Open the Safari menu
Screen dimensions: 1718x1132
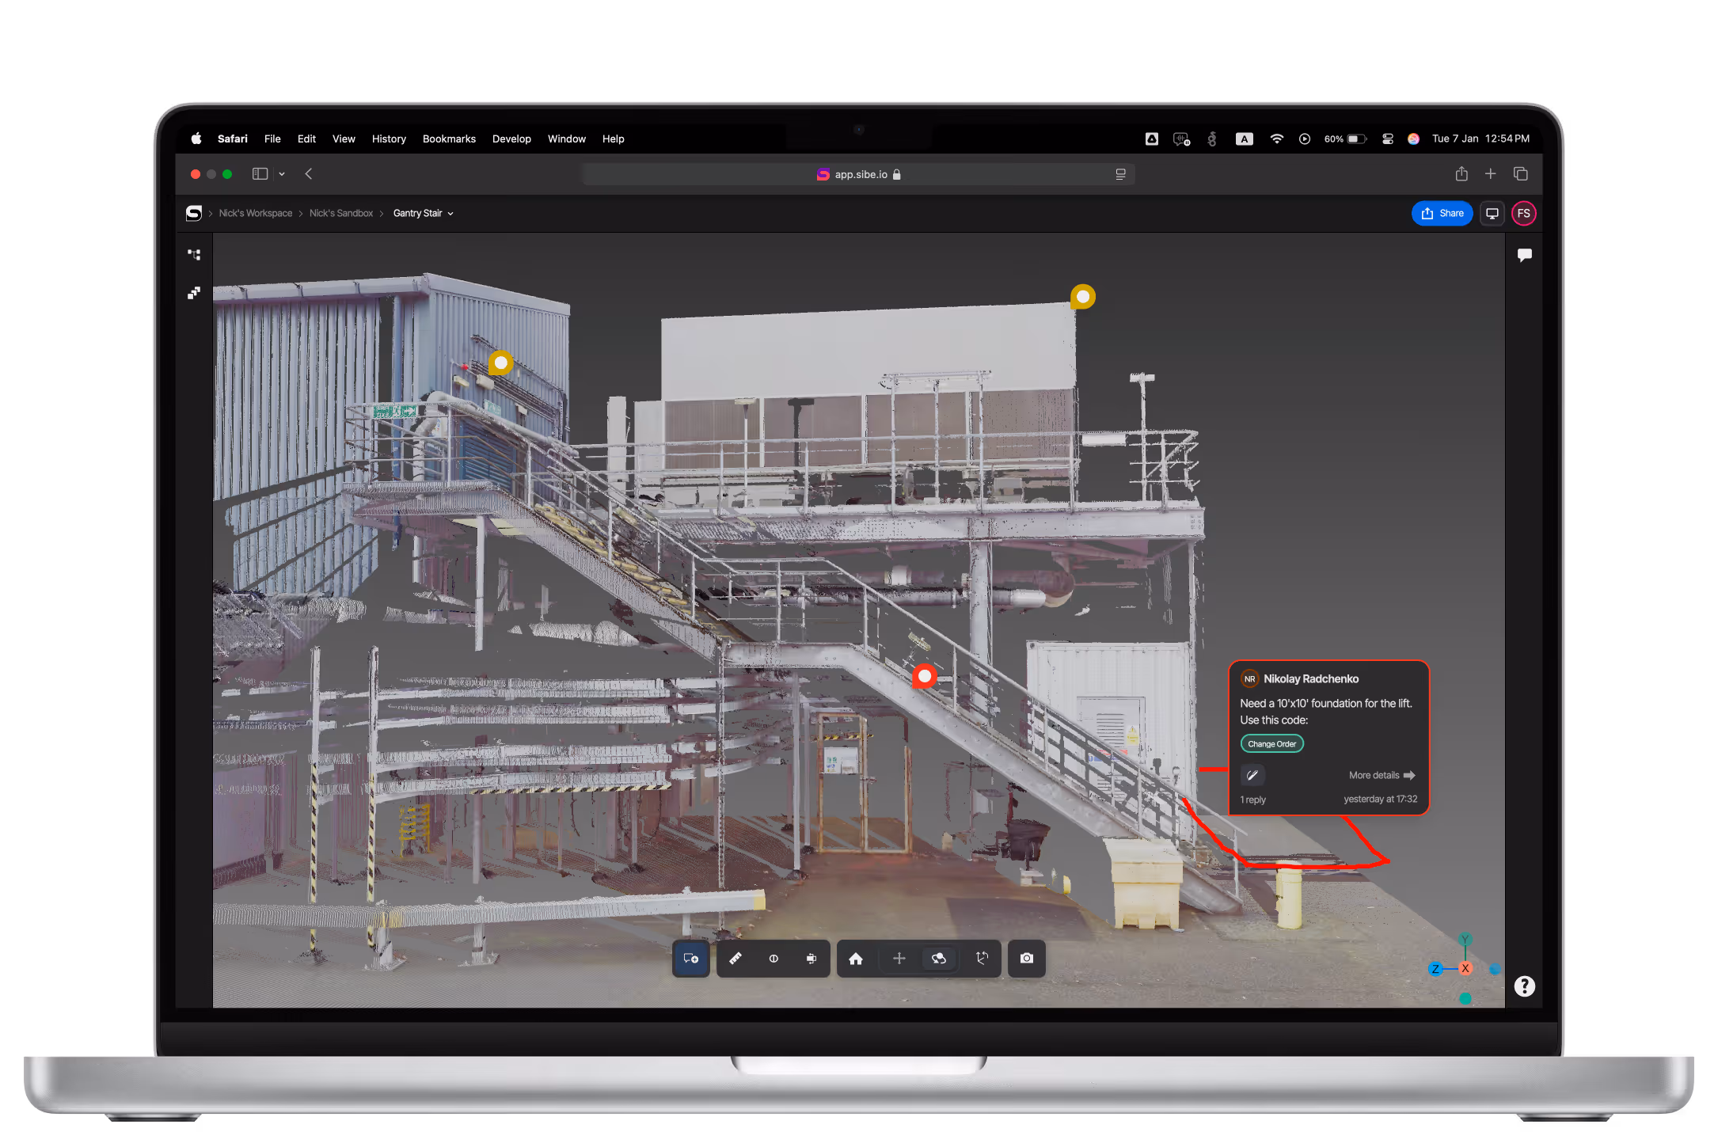[232, 139]
